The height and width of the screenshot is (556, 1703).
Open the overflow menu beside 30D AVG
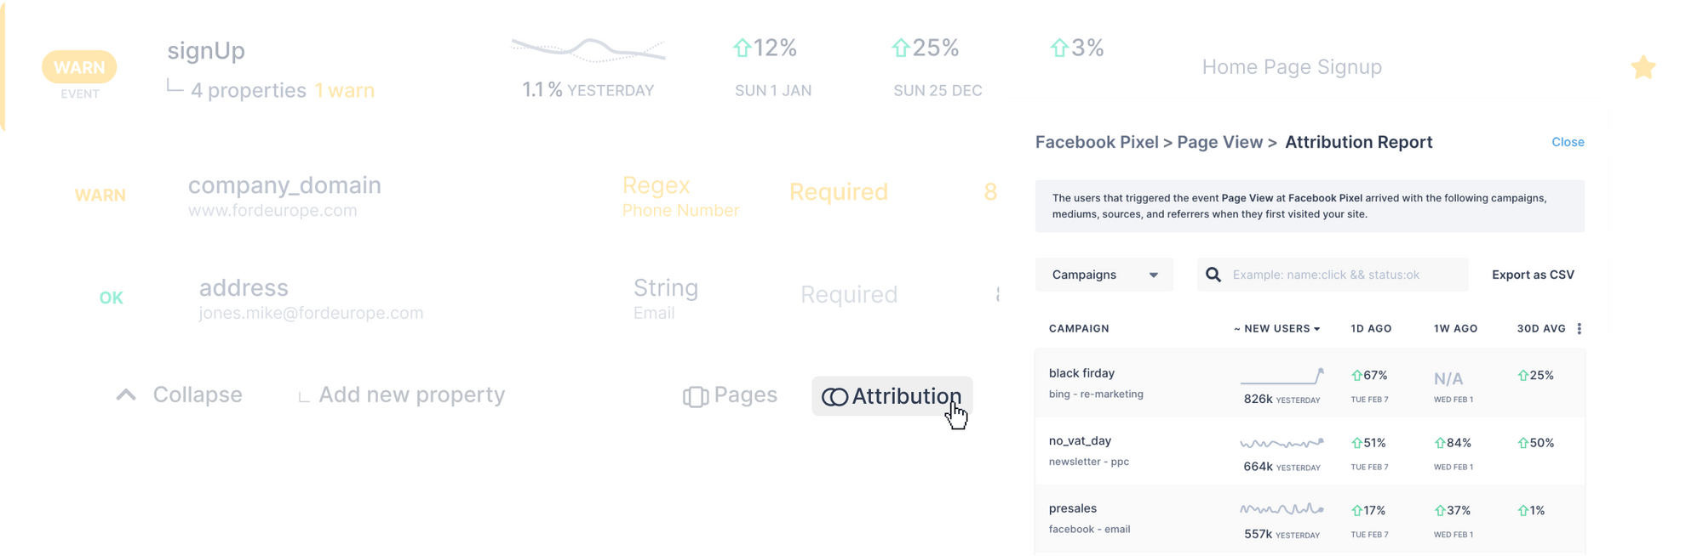(1580, 327)
